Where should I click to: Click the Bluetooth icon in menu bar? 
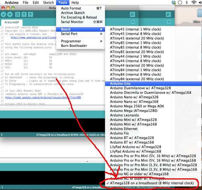pos(187,3)
